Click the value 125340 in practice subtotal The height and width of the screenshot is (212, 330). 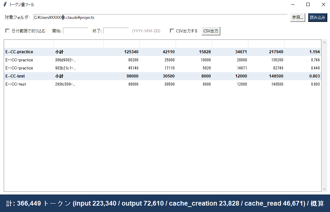(x=131, y=52)
